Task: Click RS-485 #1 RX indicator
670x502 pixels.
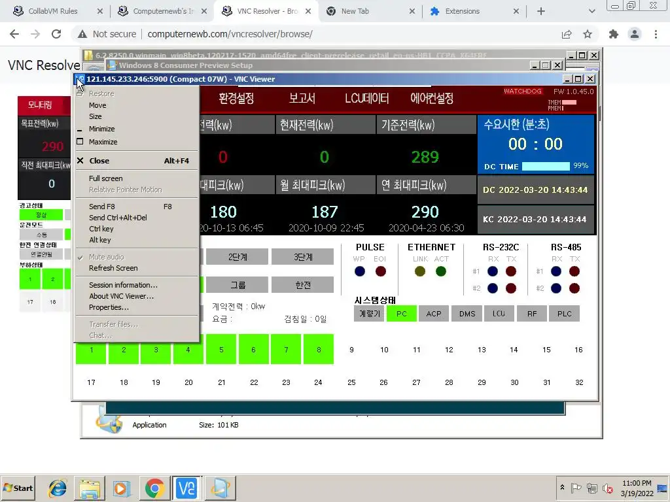Action: click(x=556, y=271)
